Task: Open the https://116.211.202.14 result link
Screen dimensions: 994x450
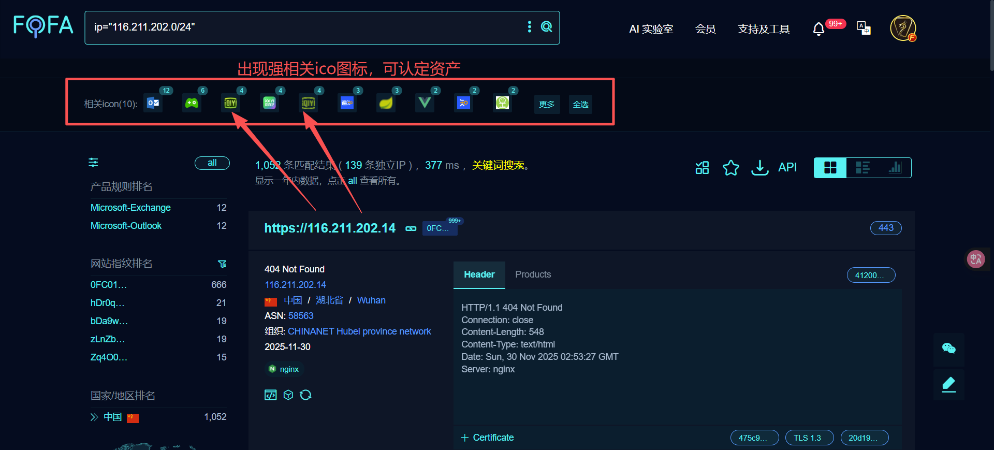Action: point(330,228)
